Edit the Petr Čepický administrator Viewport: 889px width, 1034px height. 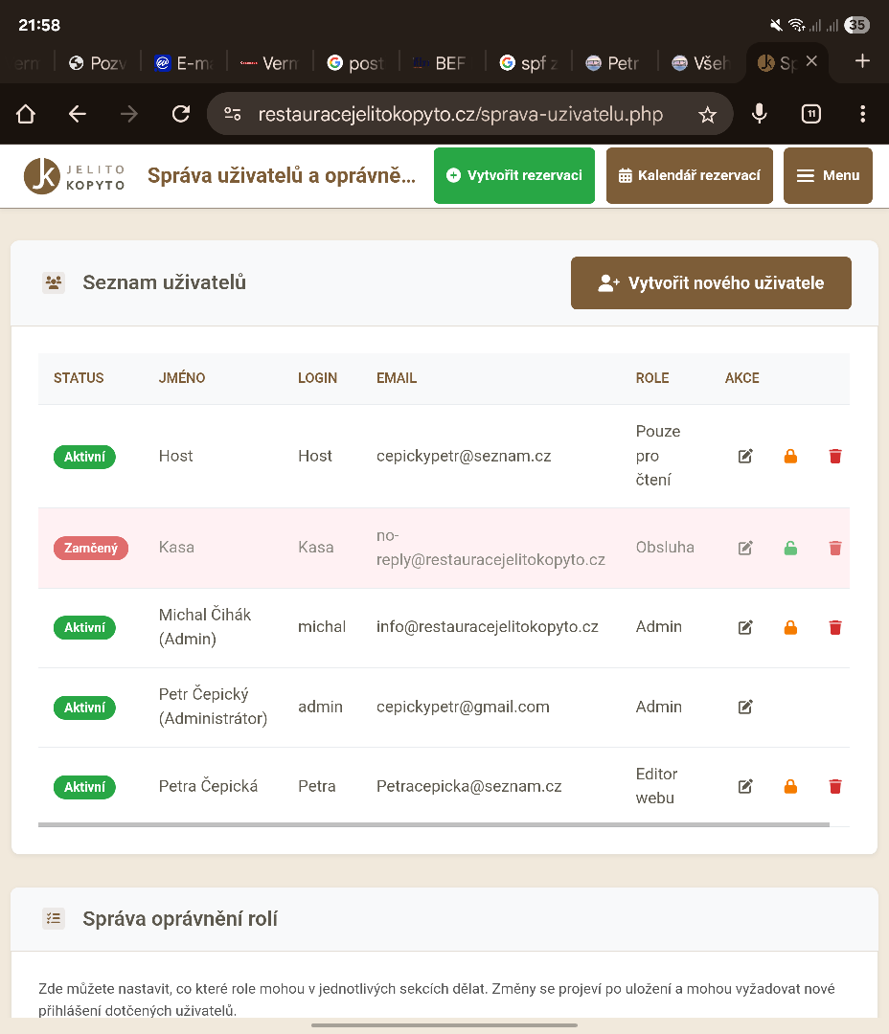pos(745,707)
